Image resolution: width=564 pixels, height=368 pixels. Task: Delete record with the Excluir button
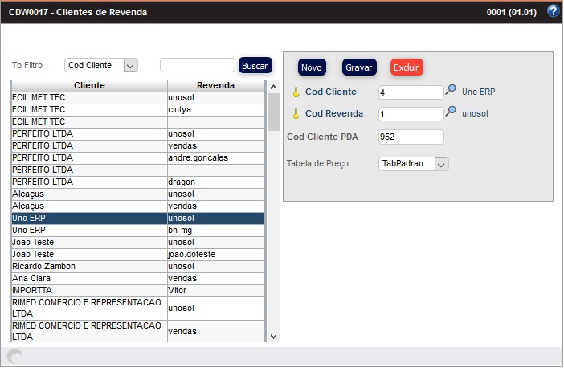407,67
